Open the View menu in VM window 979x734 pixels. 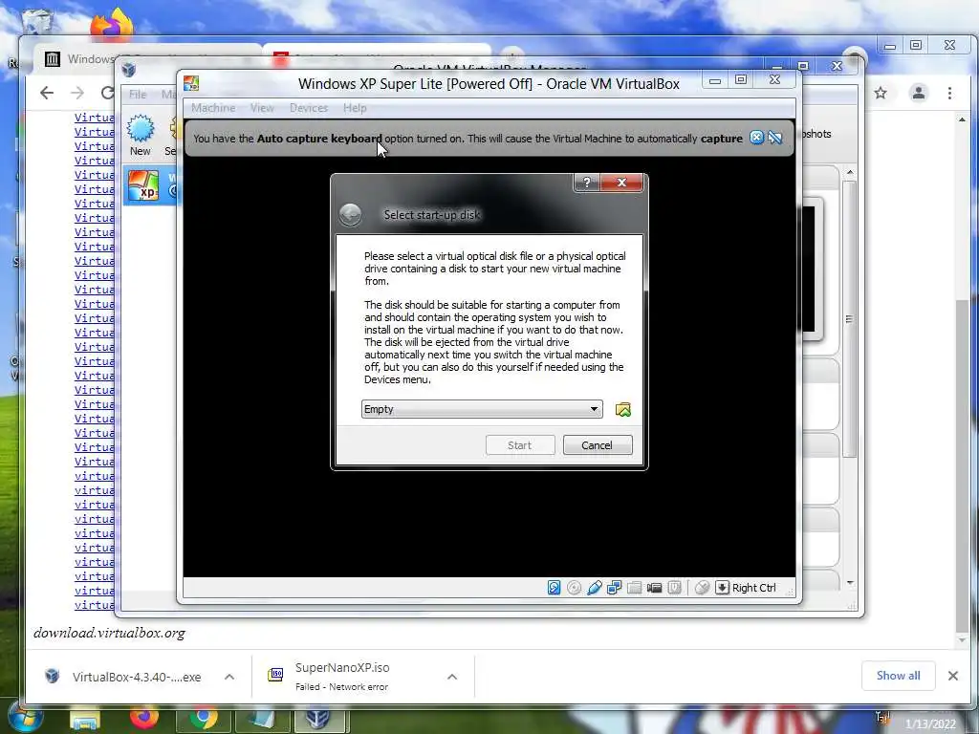click(x=262, y=108)
